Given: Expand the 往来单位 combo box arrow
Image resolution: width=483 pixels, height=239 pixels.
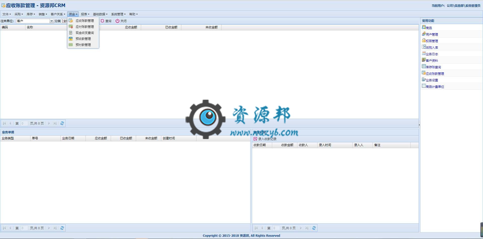Looking at the screenshot, I should coord(52,21).
